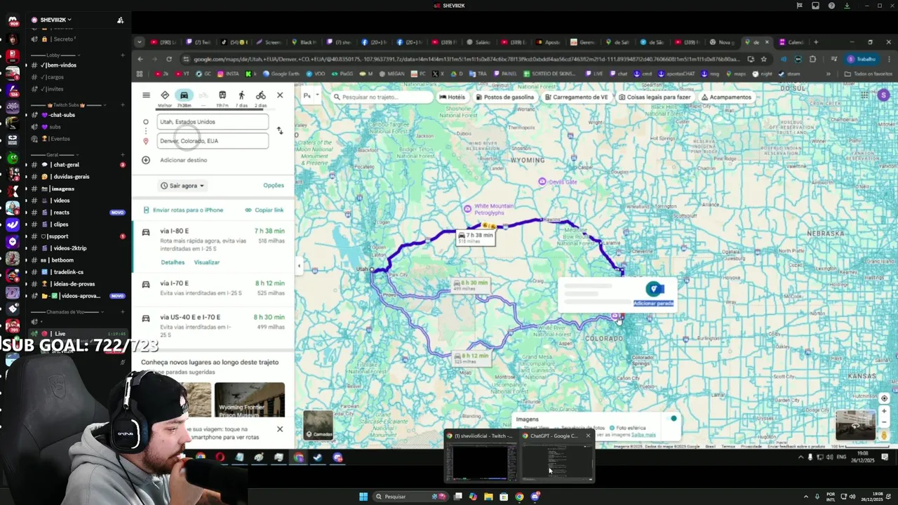The image size is (898, 505).
Task: Click the 8 h 30 min route label
Action: (x=471, y=285)
